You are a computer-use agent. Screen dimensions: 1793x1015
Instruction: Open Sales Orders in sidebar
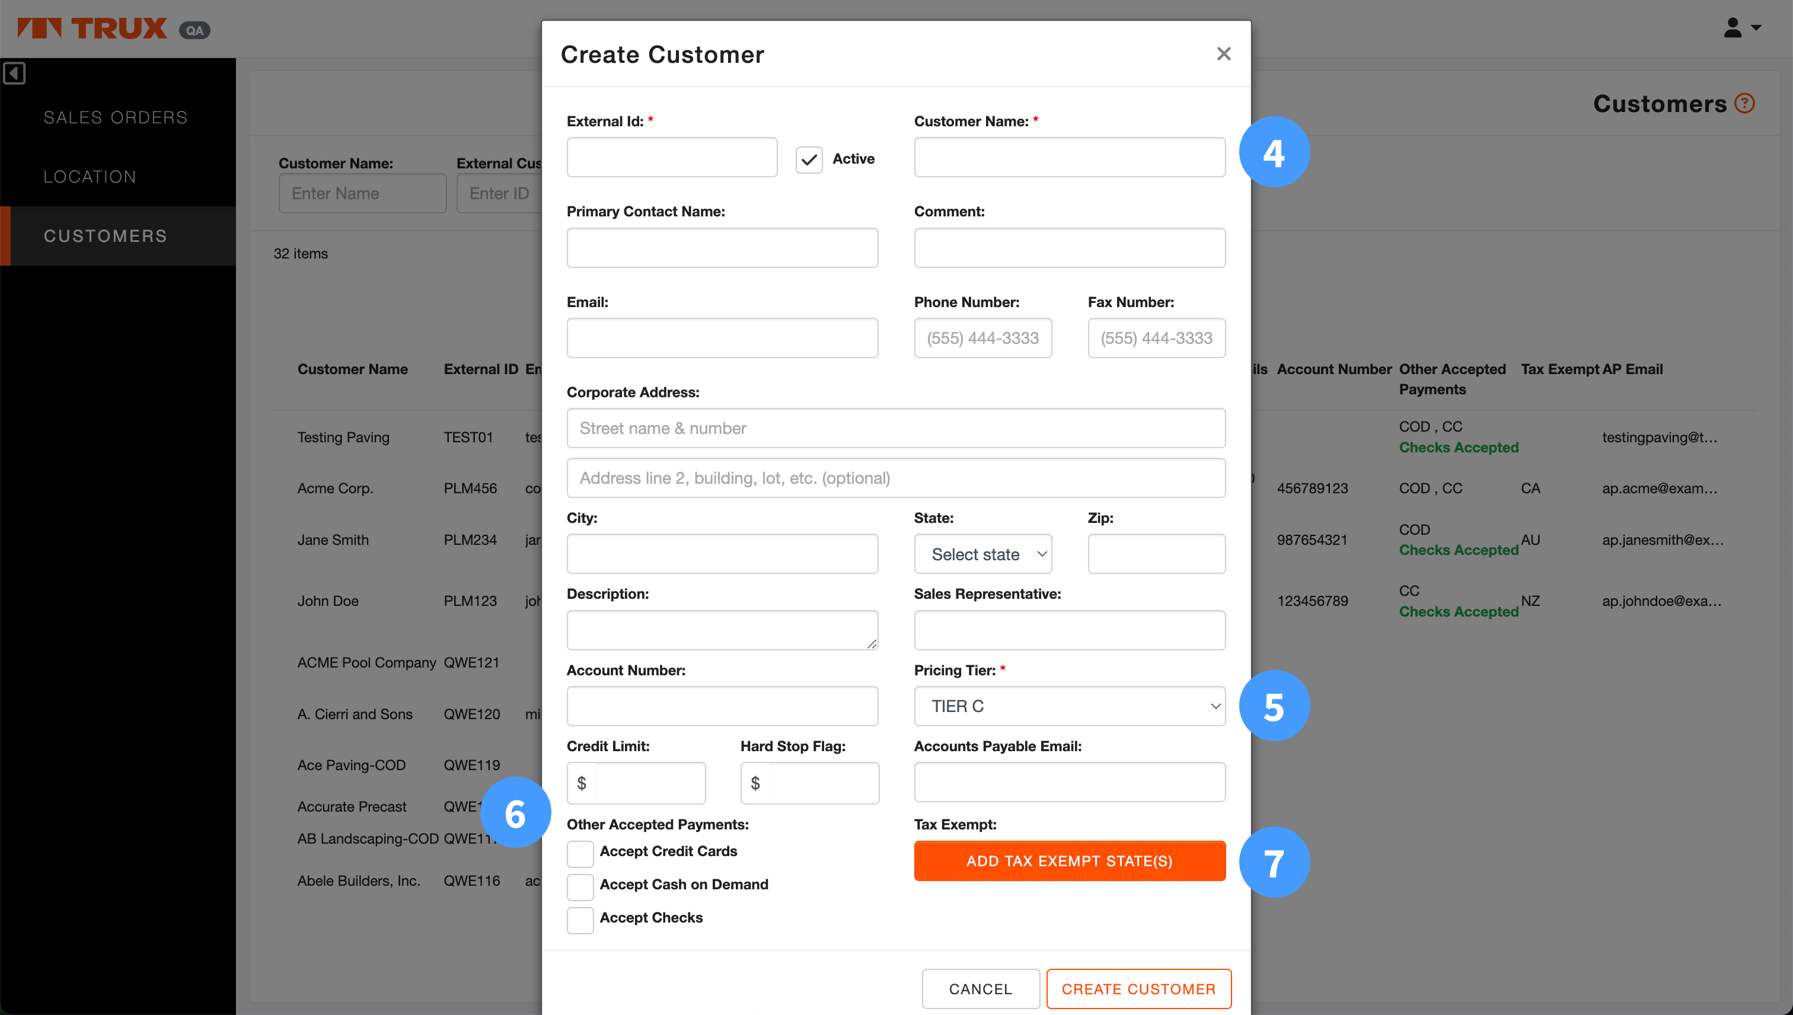point(116,117)
